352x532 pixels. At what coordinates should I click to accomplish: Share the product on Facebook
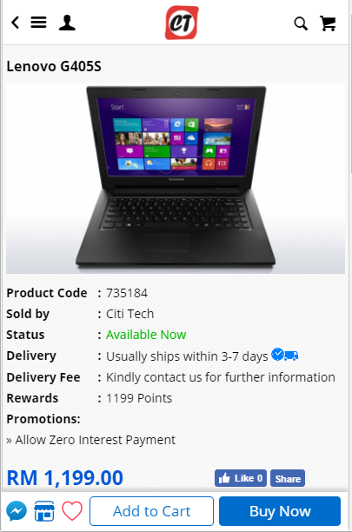288,478
